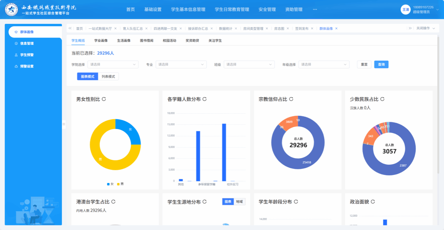Viewport: 444px width, 230px height.
Task: Click the 查询 button
Action: [x=381, y=65]
